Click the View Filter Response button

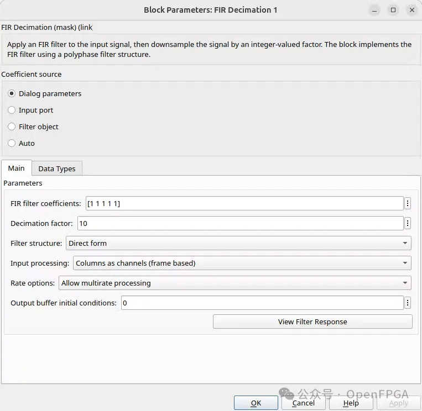[312, 322]
